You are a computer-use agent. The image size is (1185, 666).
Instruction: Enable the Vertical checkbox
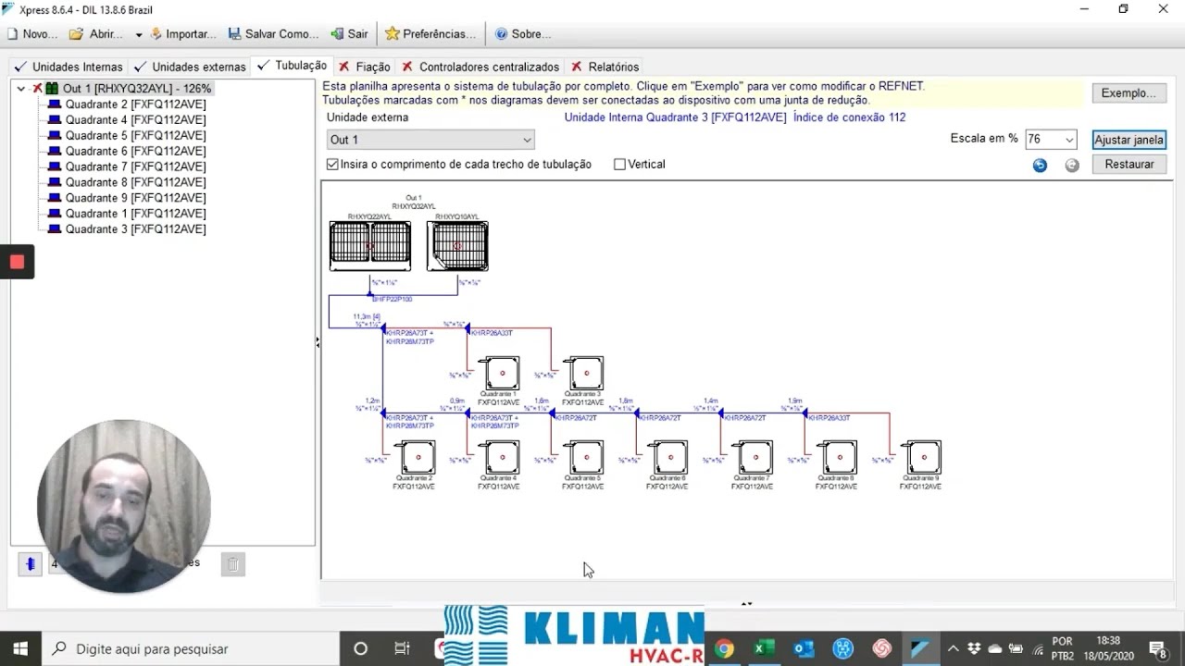(x=619, y=165)
